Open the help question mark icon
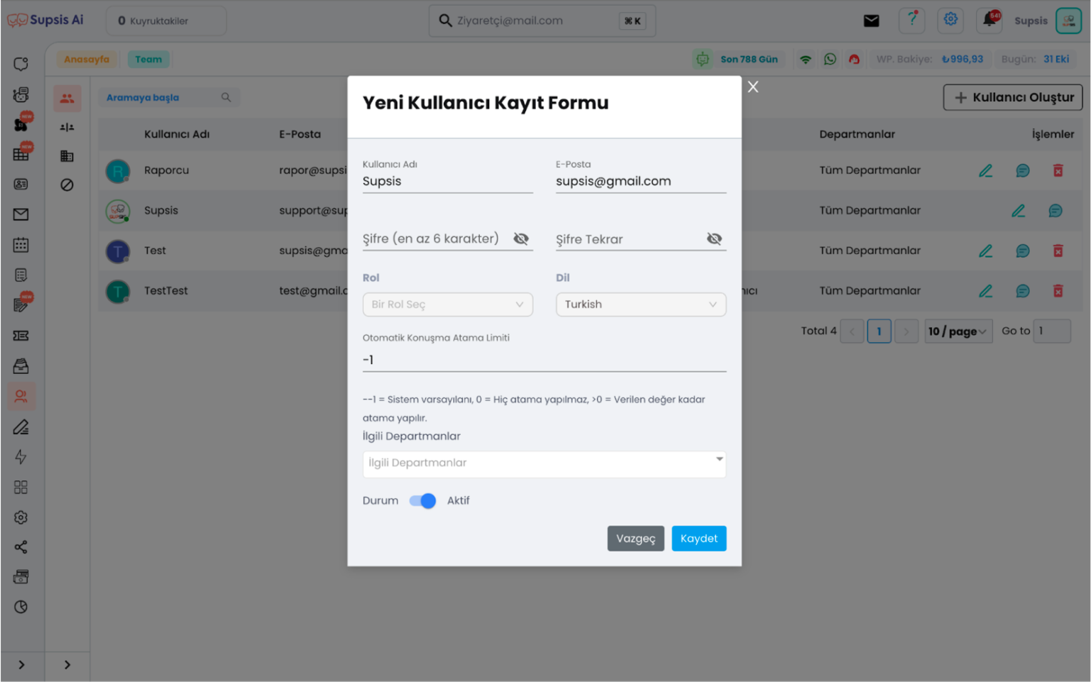The image size is (1091, 682). 912,20
